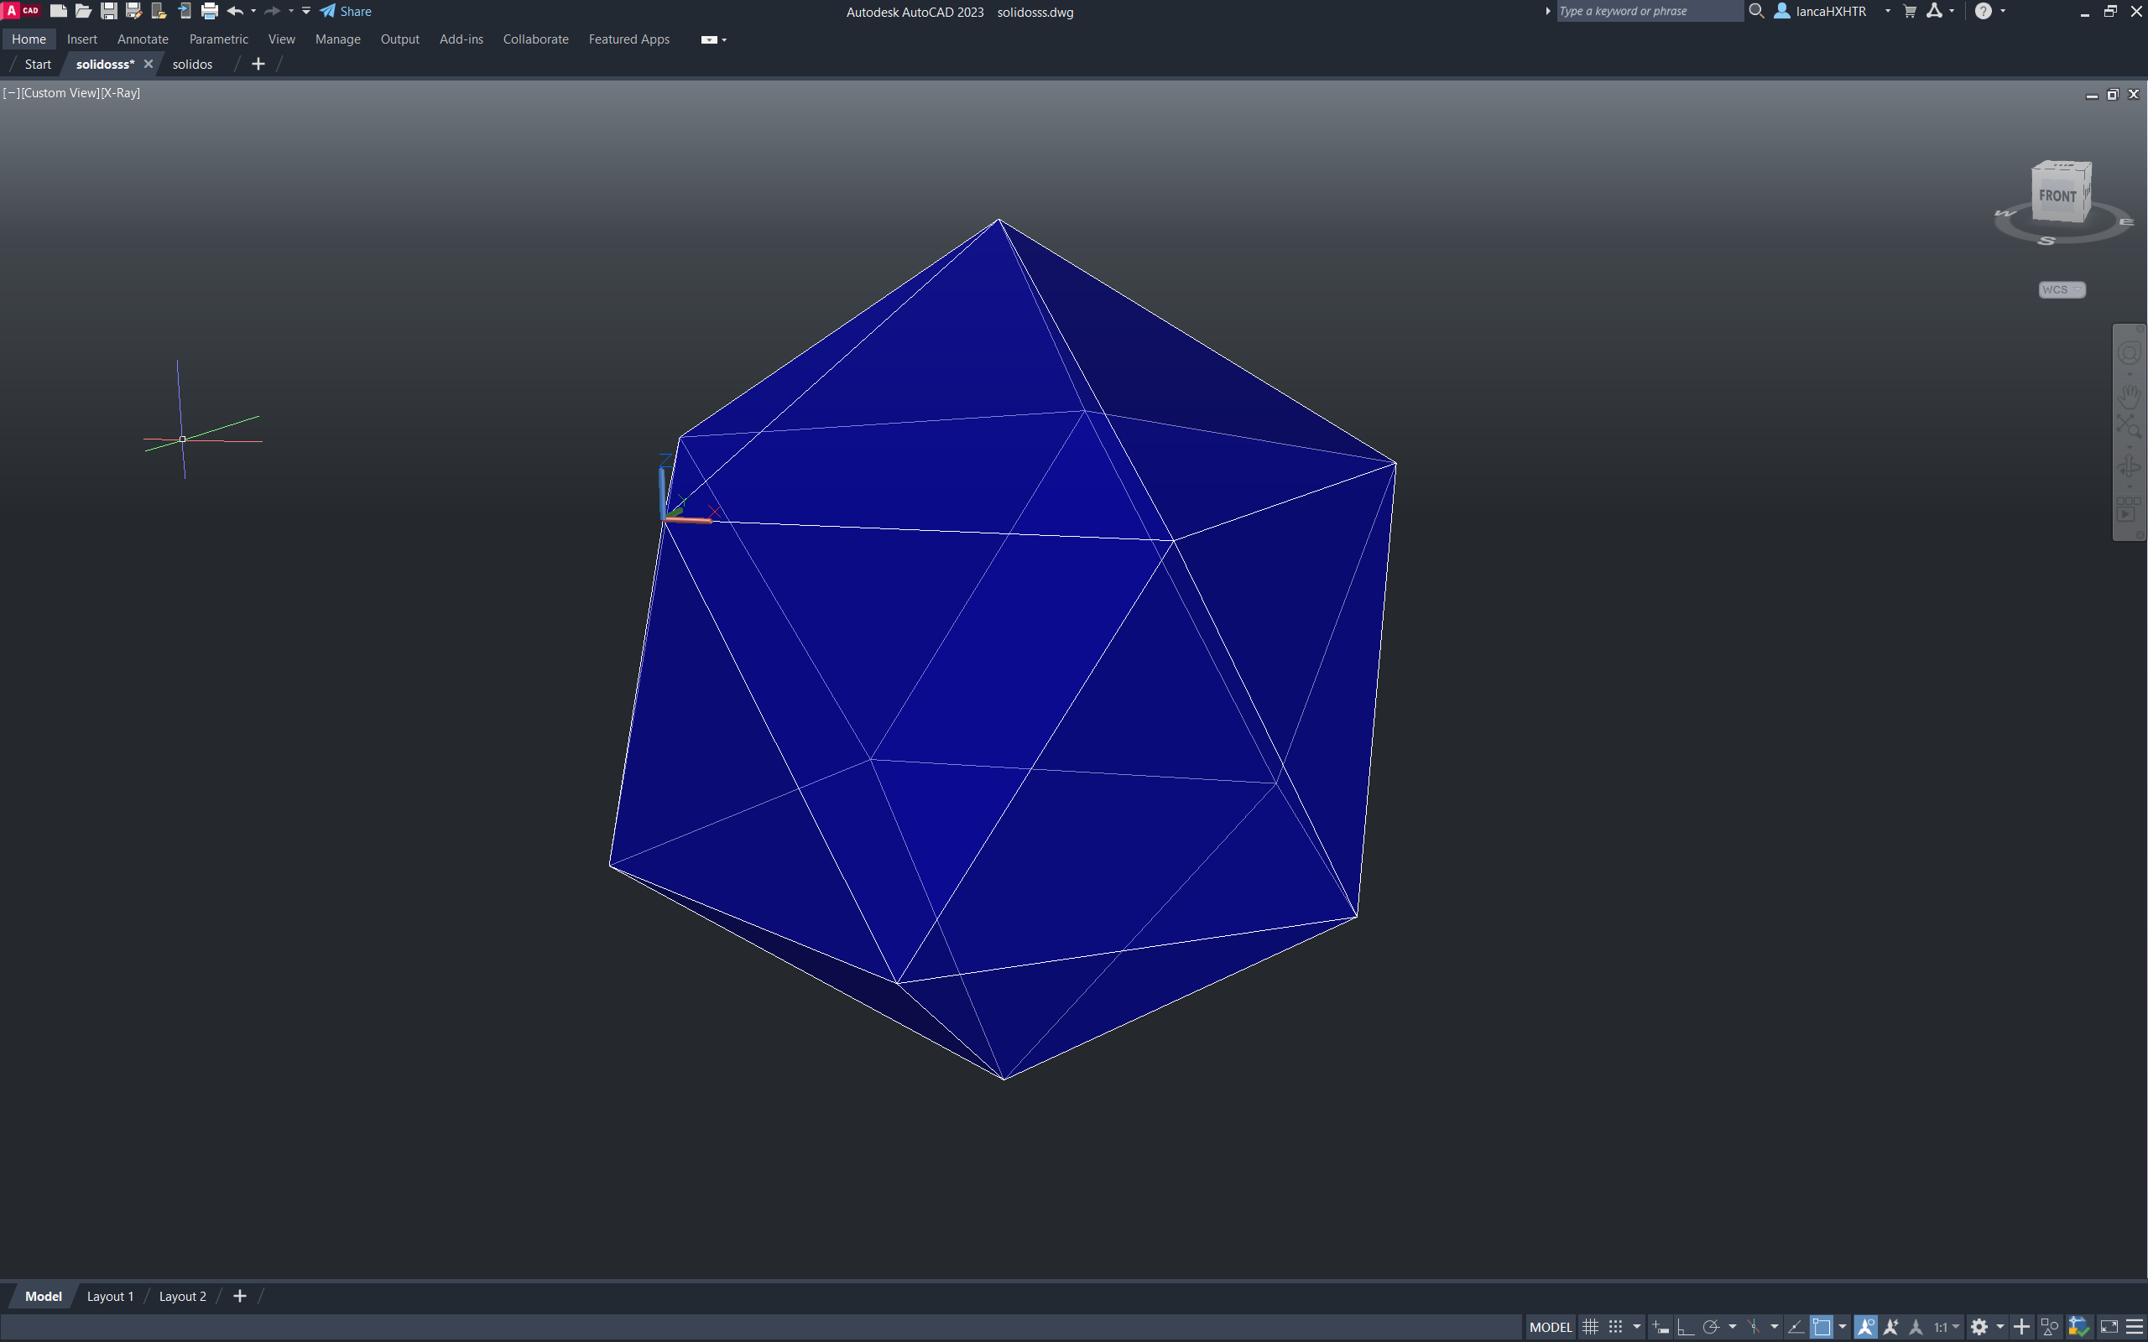The width and height of the screenshot is (2148, 1342).
Task: Expand the Quick Access Toolbar customize arrow
Action: [x=306, y=12]
